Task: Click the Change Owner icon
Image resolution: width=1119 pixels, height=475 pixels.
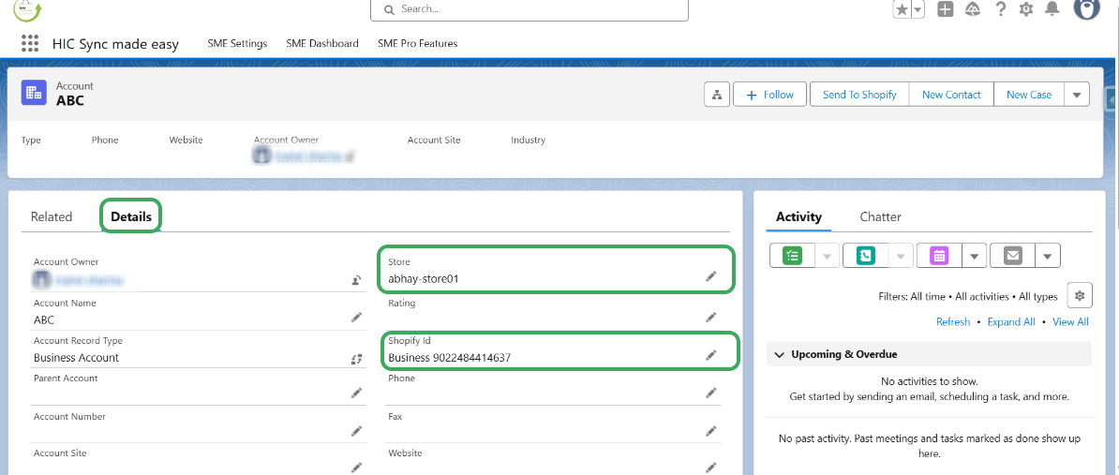Action: 356,281
